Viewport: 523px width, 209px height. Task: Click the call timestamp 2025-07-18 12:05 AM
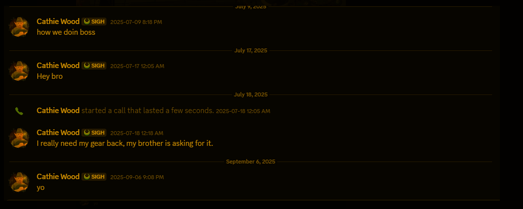[x=243, y=111]
